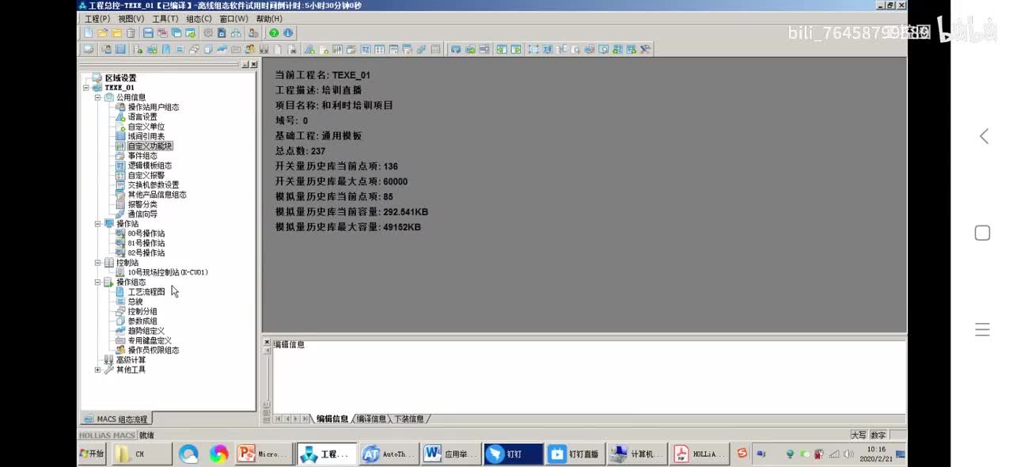1013x467 pixels.
Task: Collapse the 操作组态 tree node
Action: coord(97,282)
